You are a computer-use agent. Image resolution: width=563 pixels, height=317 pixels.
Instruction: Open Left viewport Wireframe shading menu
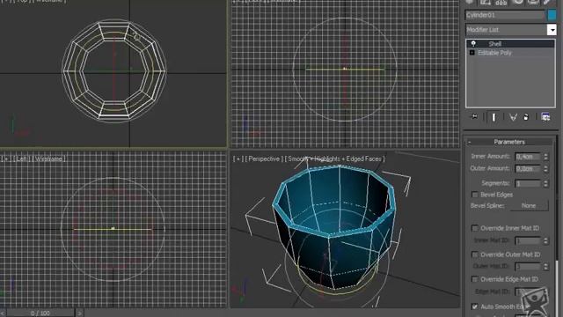[49, 158]
